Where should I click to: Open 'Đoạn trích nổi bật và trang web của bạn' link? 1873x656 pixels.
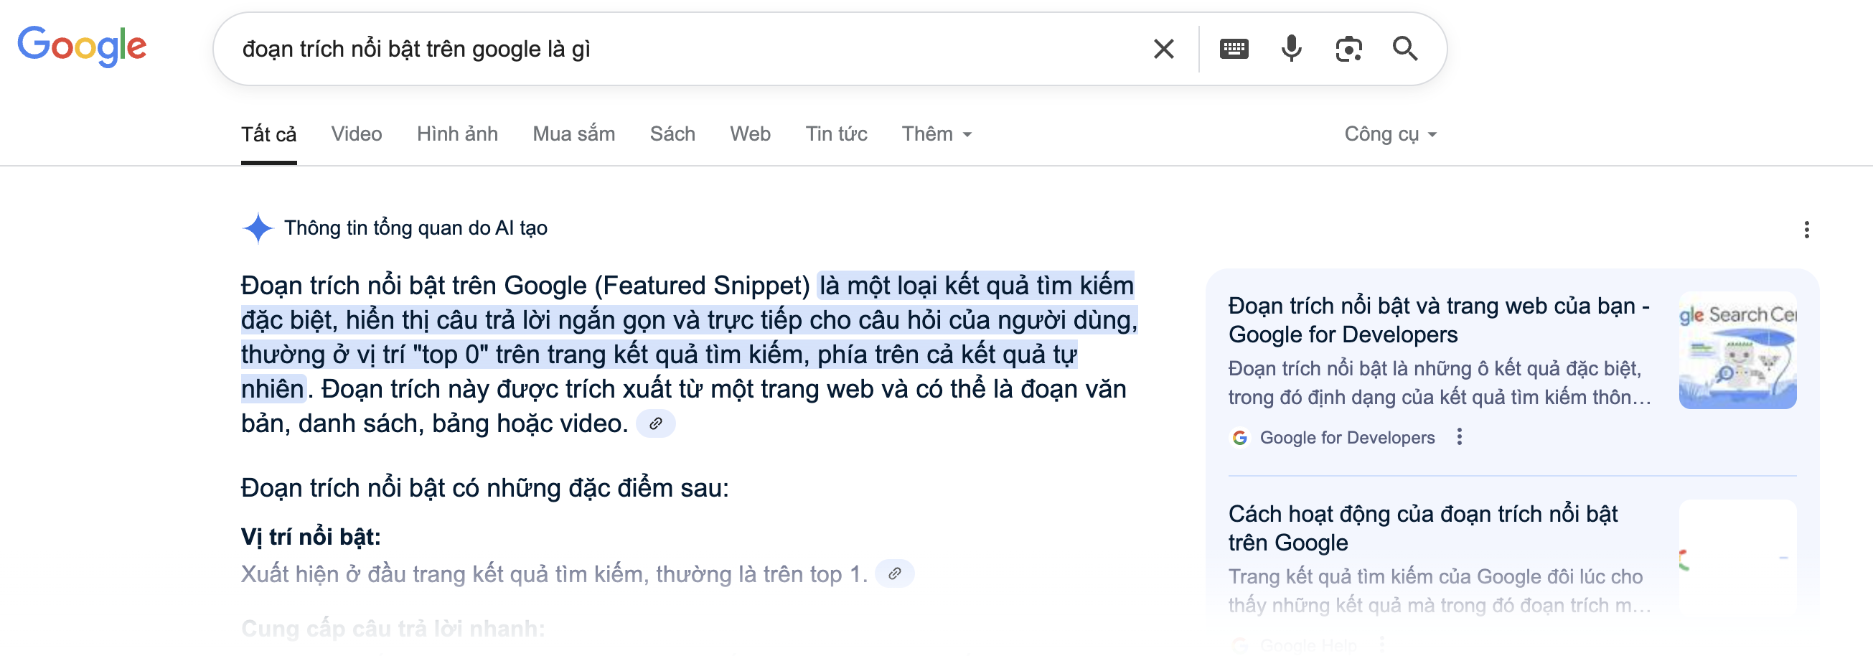(x=1438, y=320)
